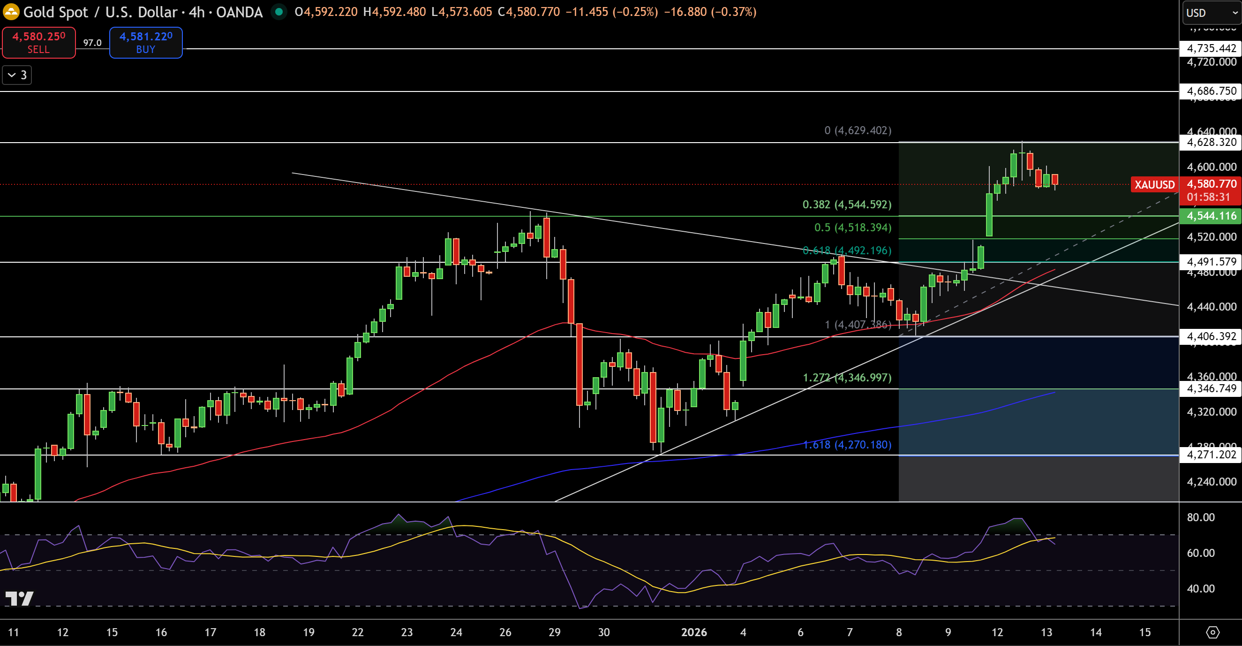
Task: Click the 97.0 spread value
Action: [x=92, y=43]
